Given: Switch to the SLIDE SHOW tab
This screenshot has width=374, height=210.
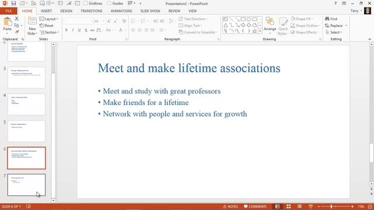Looking at the screenshot, I should coord(150,11).
